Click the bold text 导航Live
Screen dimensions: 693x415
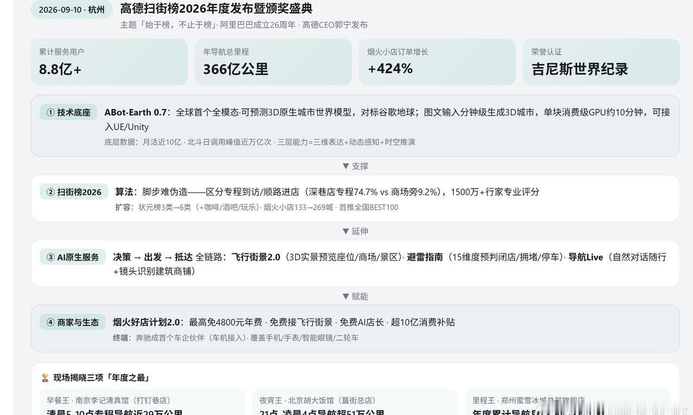pos(586,257)
